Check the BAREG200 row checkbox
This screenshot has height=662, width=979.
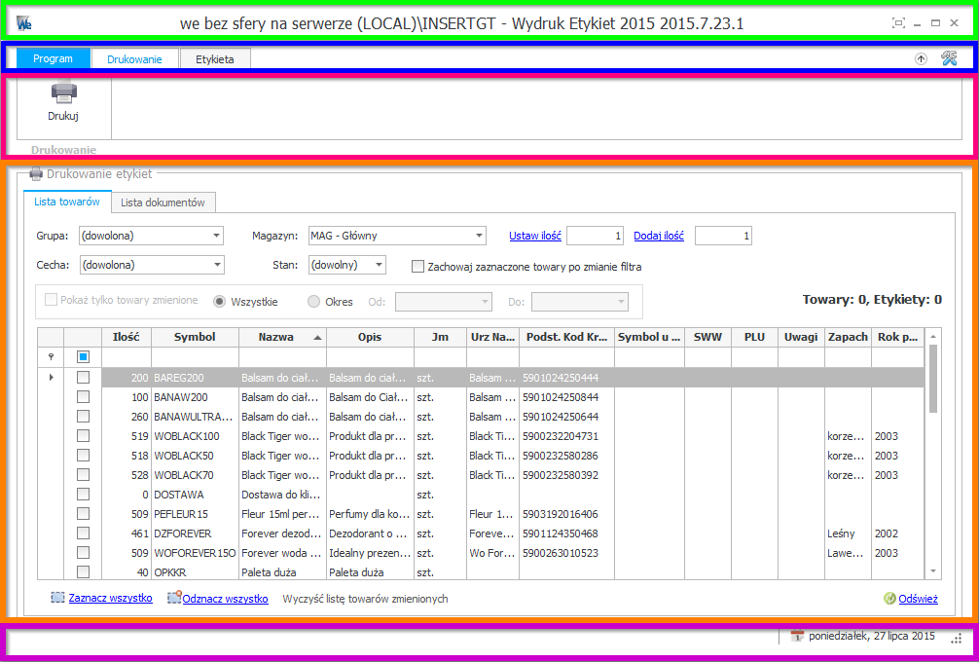tap(83, 377)
